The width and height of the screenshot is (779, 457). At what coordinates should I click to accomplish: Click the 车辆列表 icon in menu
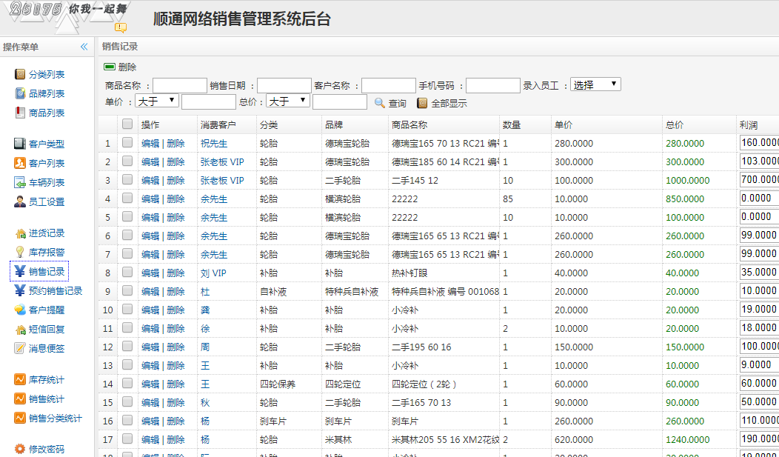point(20,183)
